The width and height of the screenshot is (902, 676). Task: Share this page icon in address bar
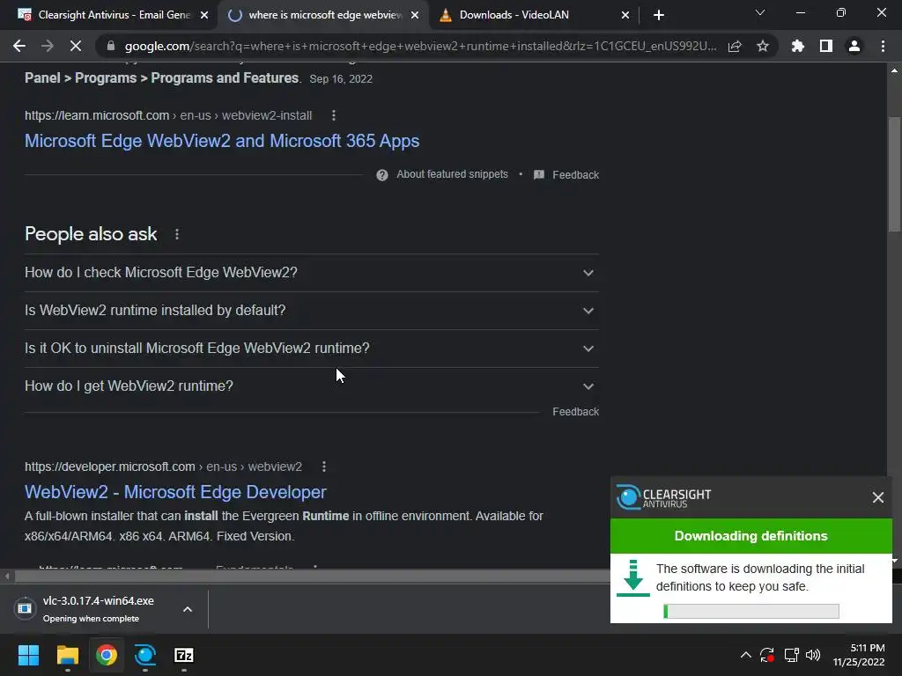pos(735,46)
